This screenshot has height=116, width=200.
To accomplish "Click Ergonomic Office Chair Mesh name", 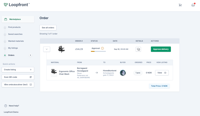I will coord(67,73).
